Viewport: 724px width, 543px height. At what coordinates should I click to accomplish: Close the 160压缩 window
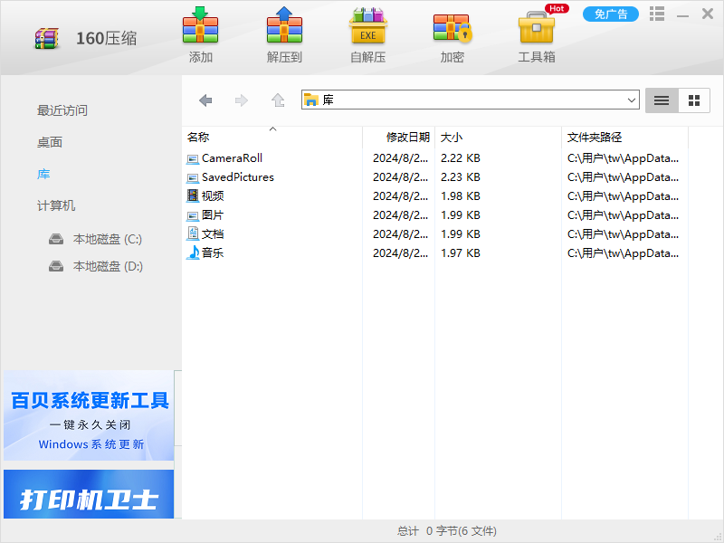(x=708, y=14)
